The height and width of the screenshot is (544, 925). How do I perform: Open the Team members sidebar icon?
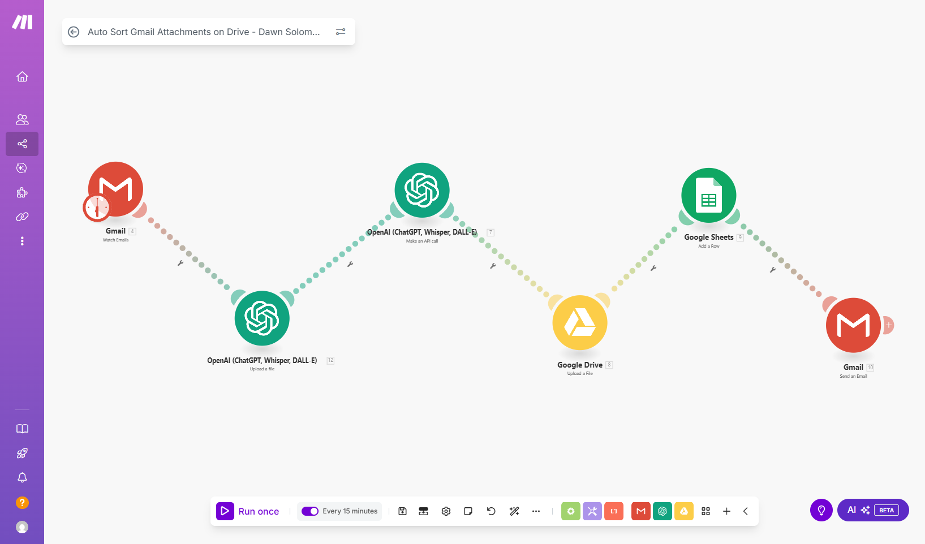pyautogui.click(x=22, y=119)
